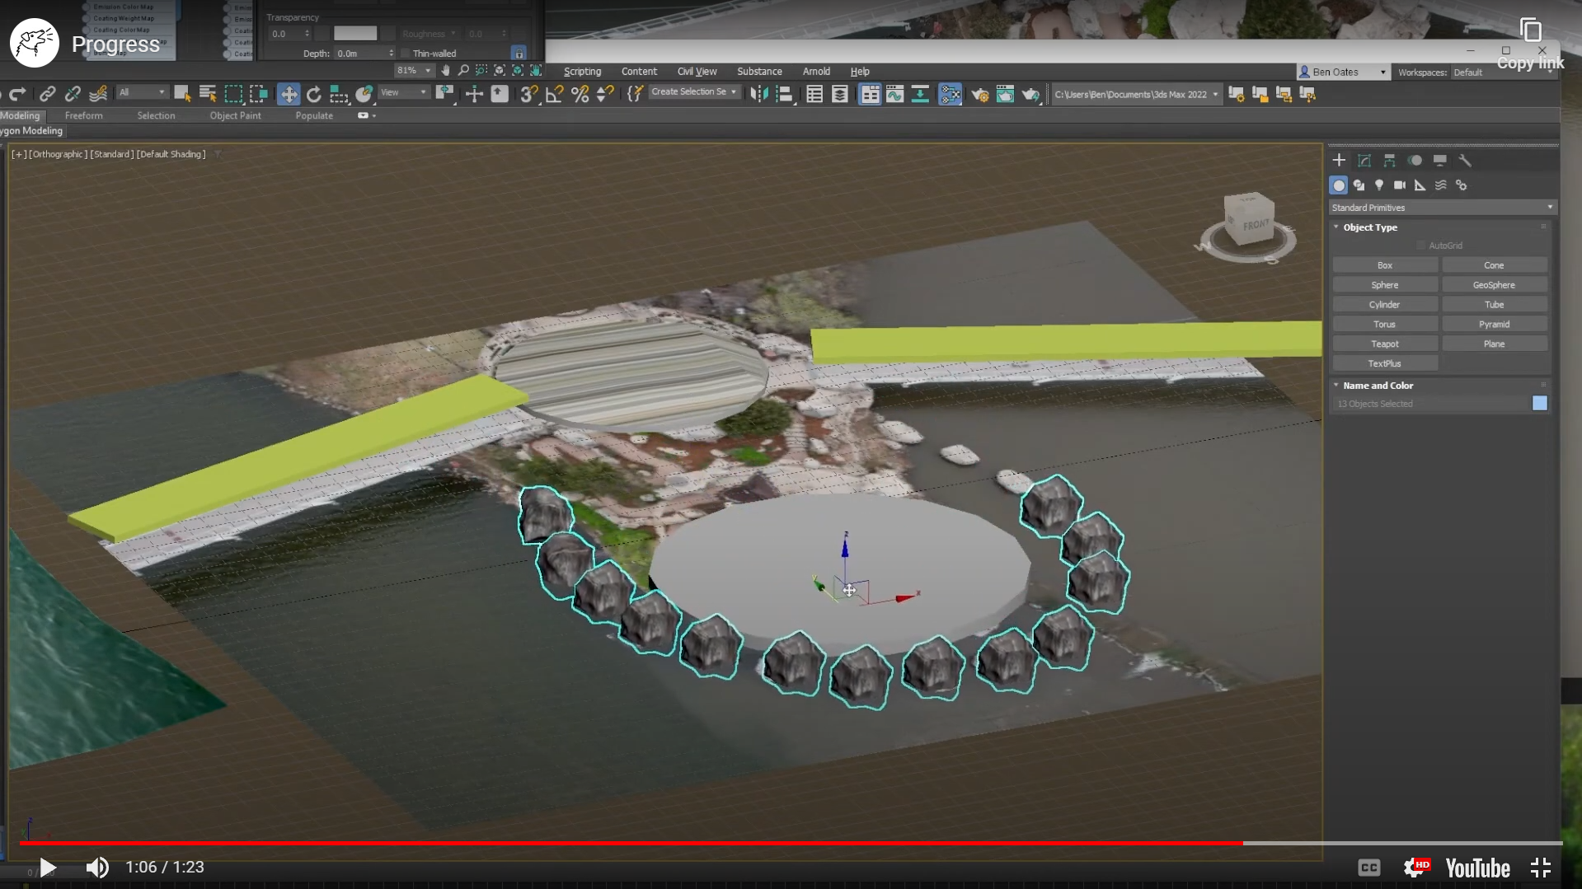
Task: Toggle the Ribbon display button
Action: coord(870,94)
